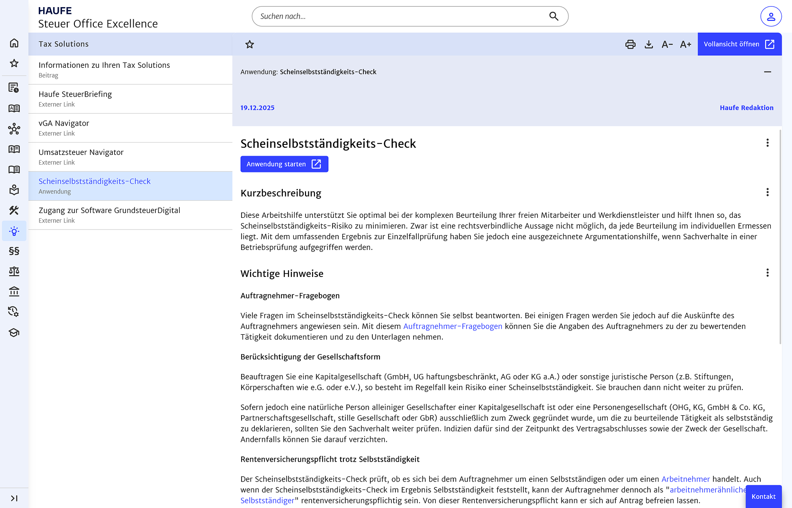Download the document
Screen dimensions: 792x508
649,45
